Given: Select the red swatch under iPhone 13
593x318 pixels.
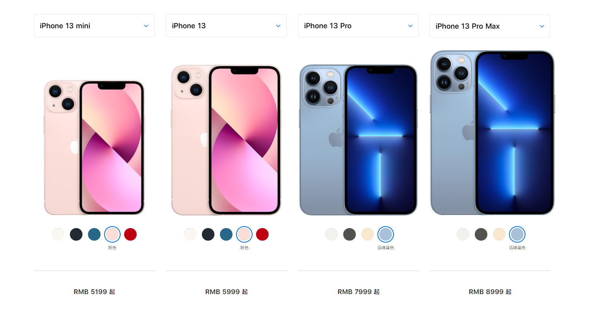Looking at the screenshot, I should (x=262, y=234).
